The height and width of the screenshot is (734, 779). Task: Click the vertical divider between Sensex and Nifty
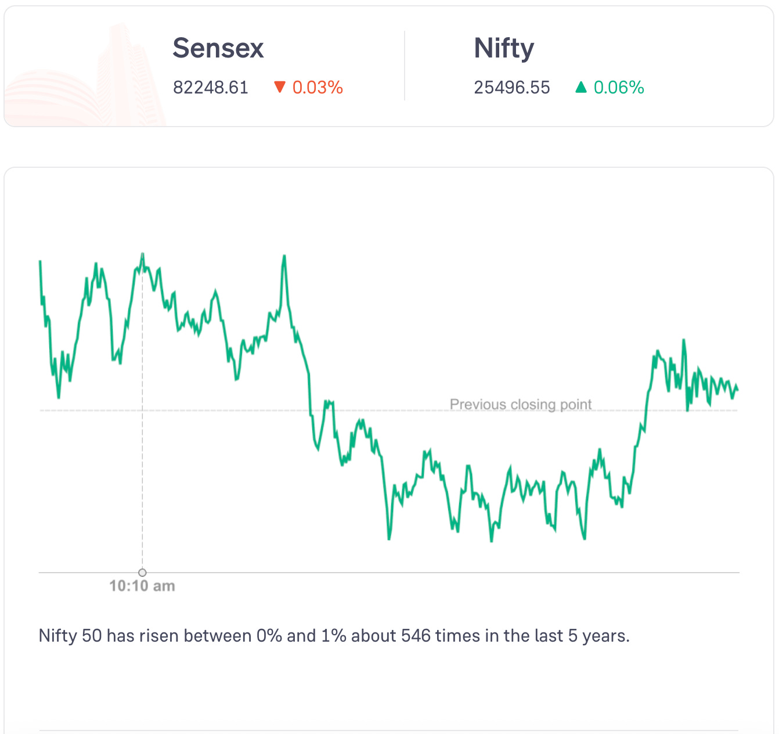[405, 66]
